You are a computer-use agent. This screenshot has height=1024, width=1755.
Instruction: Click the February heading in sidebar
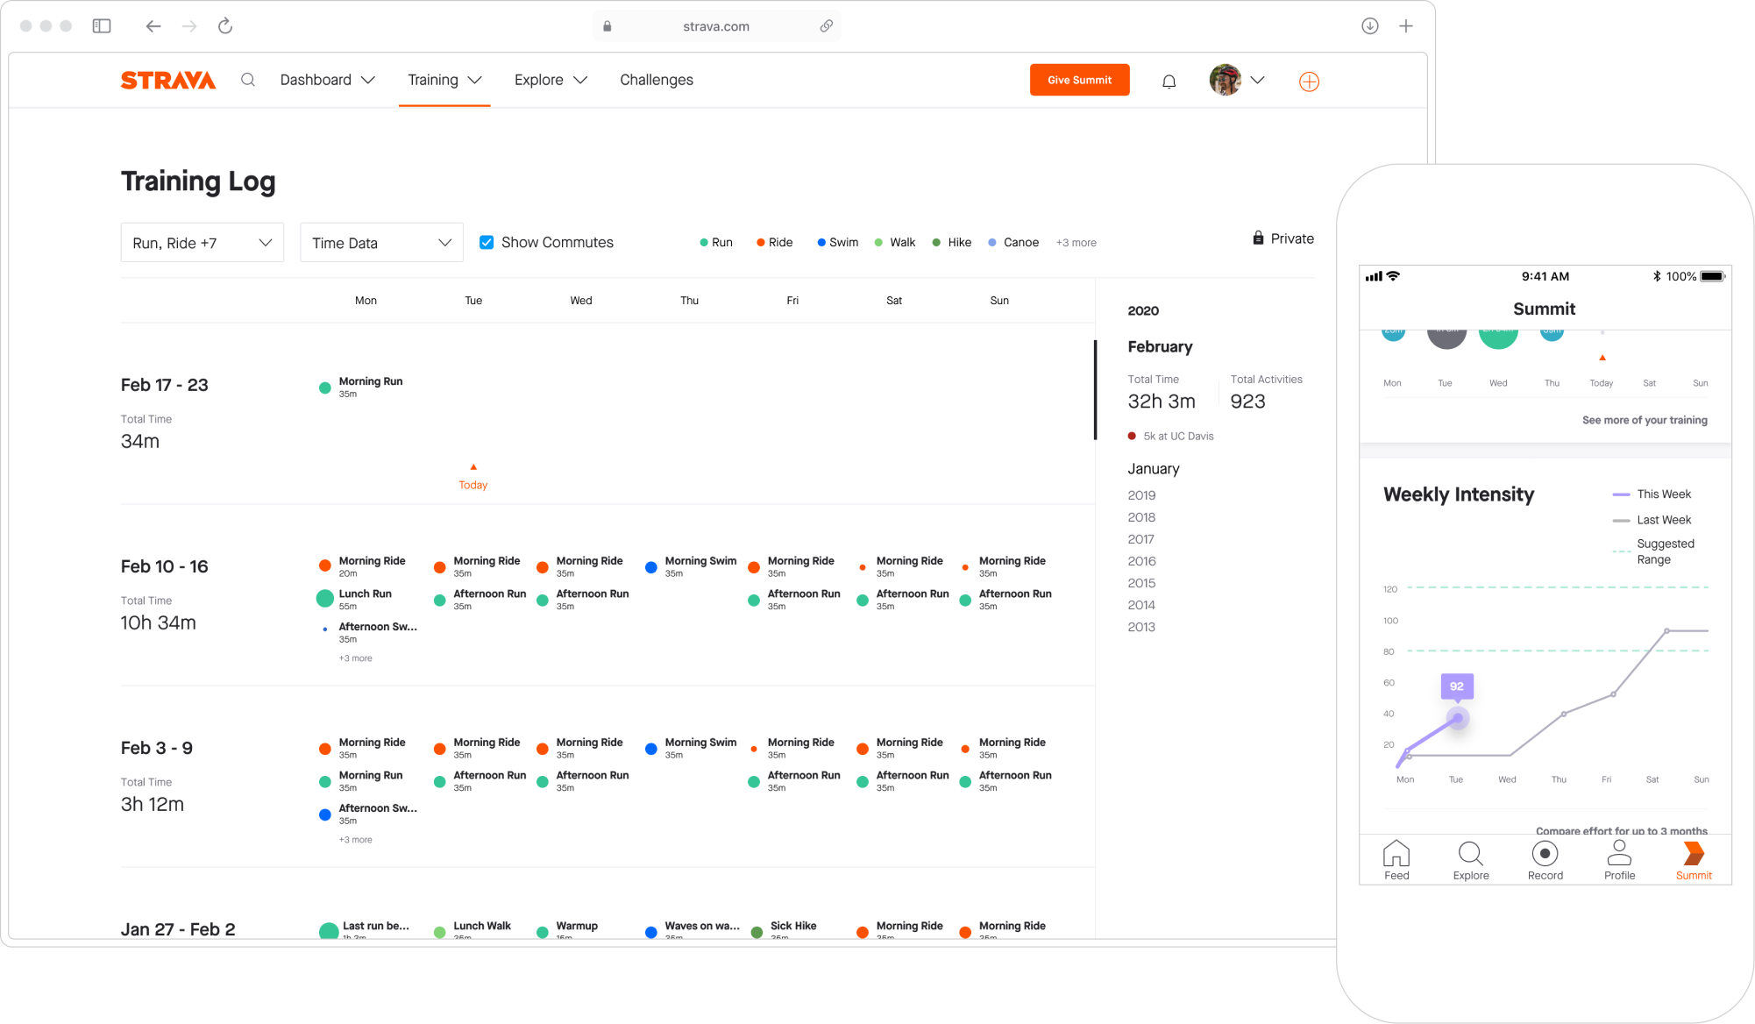(x=1160, y=347)
